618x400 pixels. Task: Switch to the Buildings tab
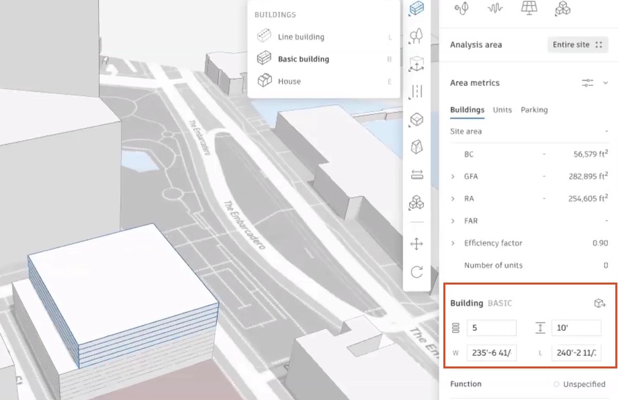click(467, 110)
